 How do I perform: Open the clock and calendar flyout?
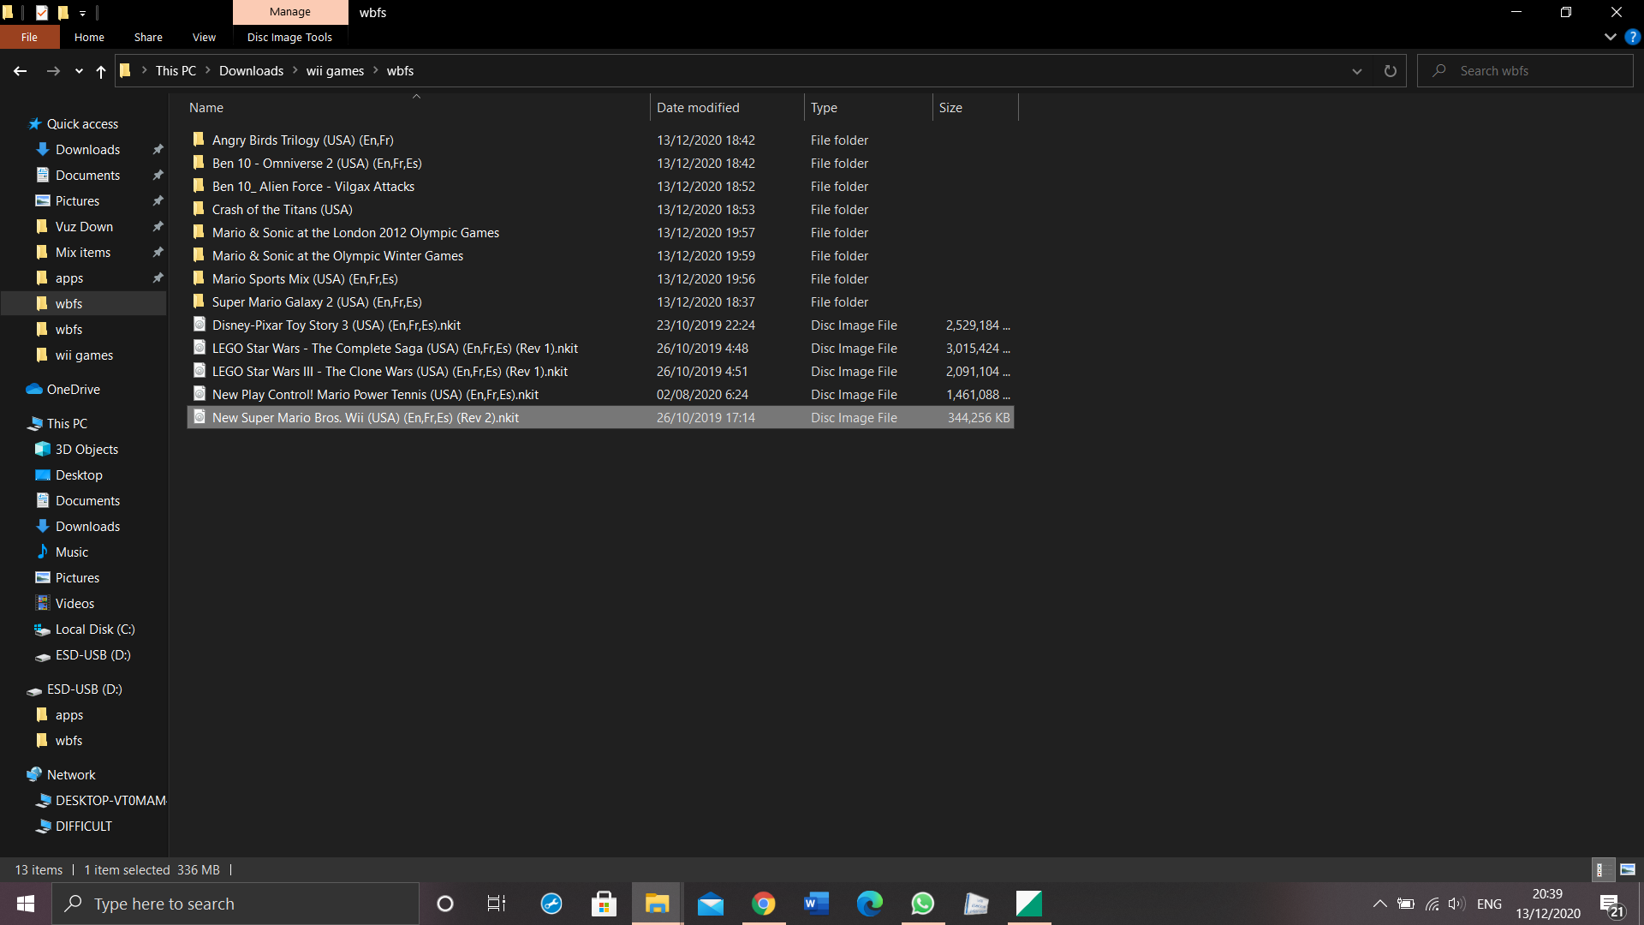tap(1547, 904)
